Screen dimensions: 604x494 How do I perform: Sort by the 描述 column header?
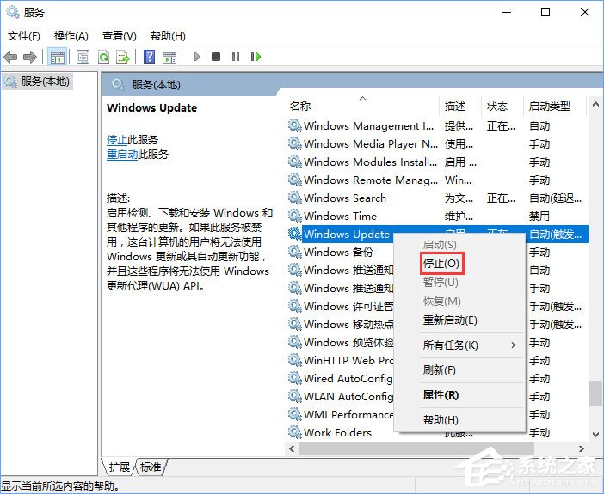[460, 106]
